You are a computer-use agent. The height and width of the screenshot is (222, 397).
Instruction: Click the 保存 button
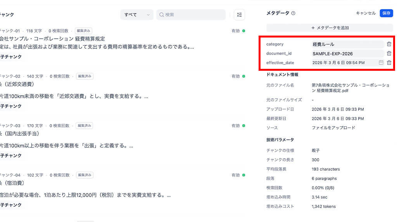point(386,13)
